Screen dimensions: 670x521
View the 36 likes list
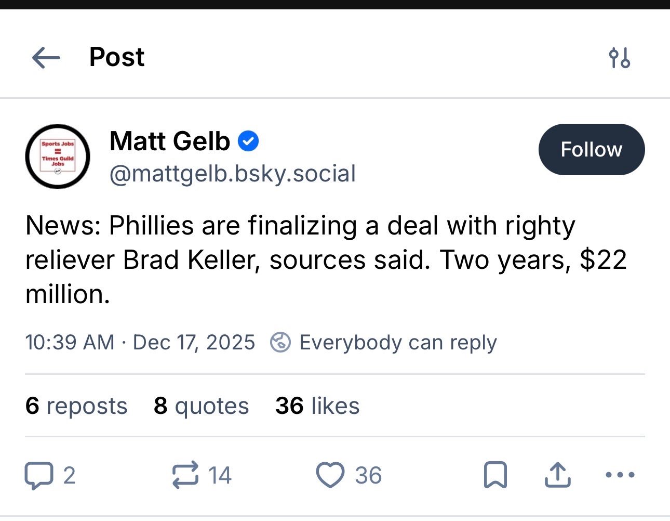(317, 406)
